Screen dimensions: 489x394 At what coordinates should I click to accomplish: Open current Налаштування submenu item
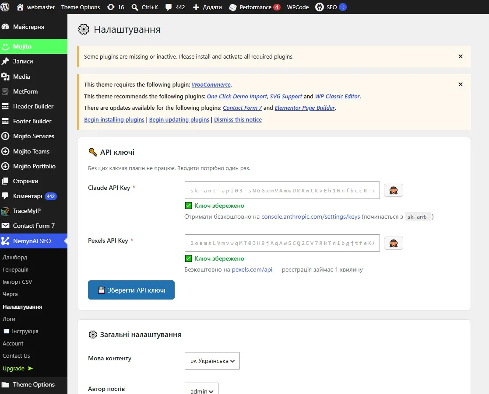pyautogui.click(x=22, y=307)
